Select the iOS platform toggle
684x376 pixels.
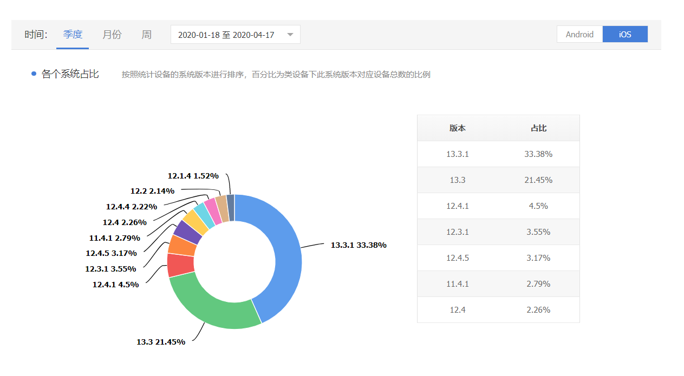pyautogui.click(x=625, y=34)
